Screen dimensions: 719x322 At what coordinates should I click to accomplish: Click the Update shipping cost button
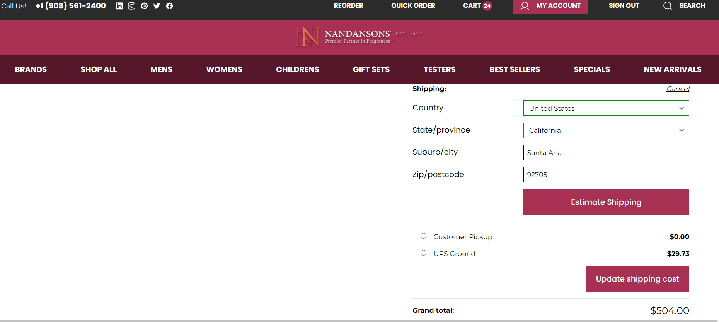pyautogui.click(x=637, y=279)
